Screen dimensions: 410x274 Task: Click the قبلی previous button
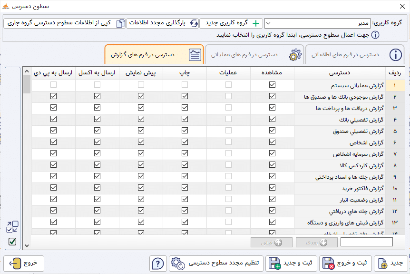point(272,243)
